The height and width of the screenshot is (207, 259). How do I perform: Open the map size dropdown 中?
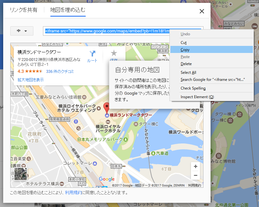click(22, 31)
